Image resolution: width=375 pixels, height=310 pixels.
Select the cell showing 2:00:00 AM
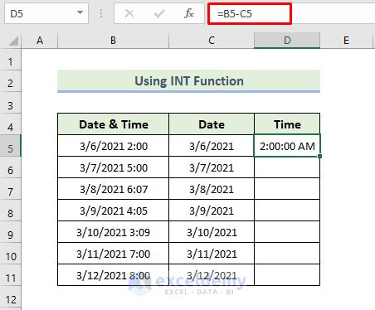pyautogui.click(x=287, y=146)
